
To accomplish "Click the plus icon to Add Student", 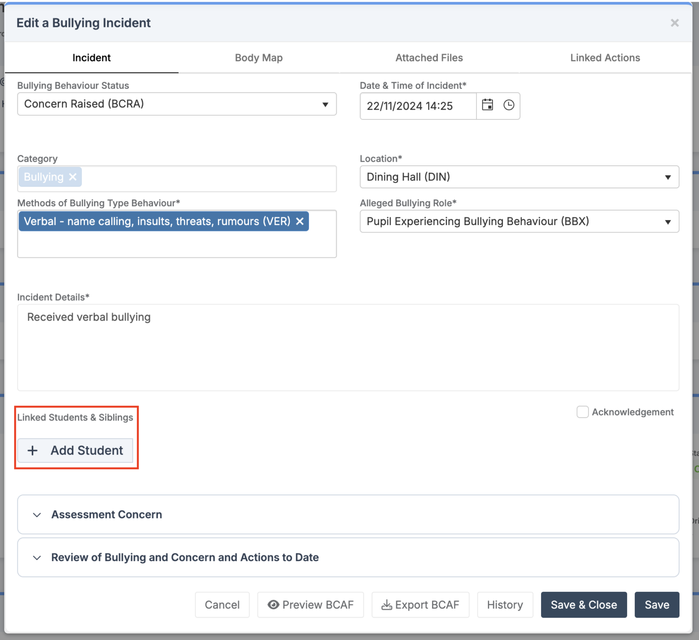I will tap(32, 451).
